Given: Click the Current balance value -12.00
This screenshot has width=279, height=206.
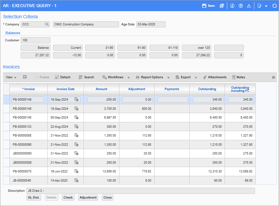Looking at the screenshot, I should [68, 55].
